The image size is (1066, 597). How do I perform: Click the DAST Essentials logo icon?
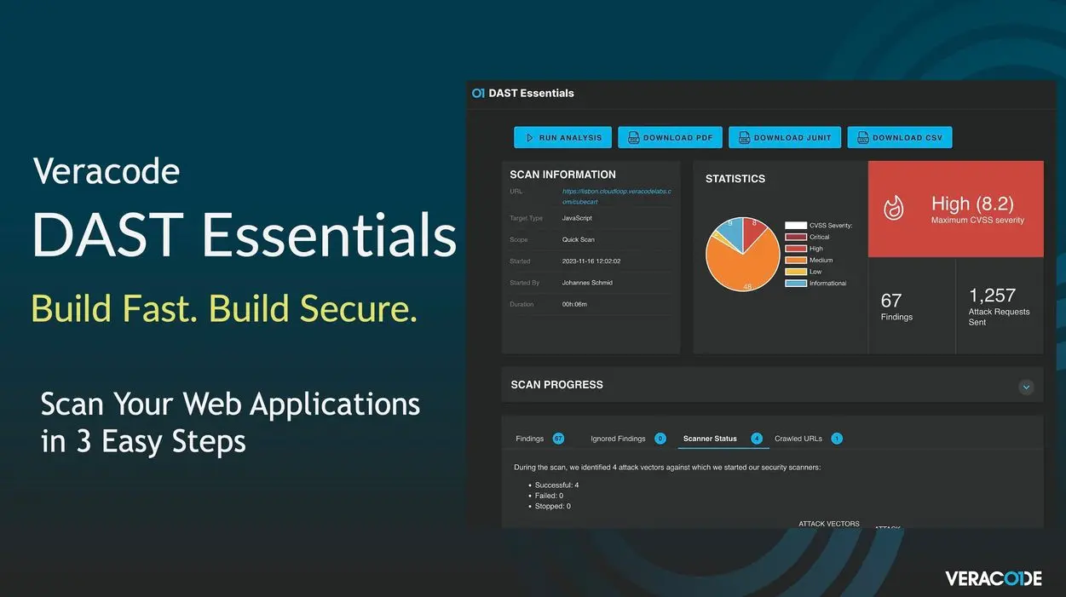[x=478, y=93]
